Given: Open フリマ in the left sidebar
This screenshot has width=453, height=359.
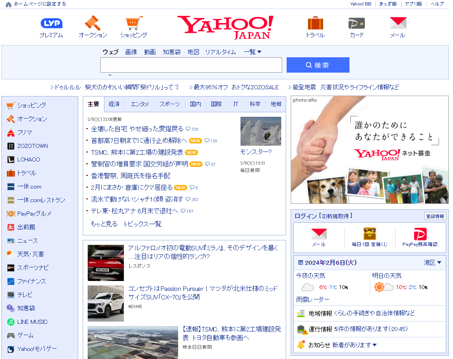Looking at the screenshot, I should [24, 133].
